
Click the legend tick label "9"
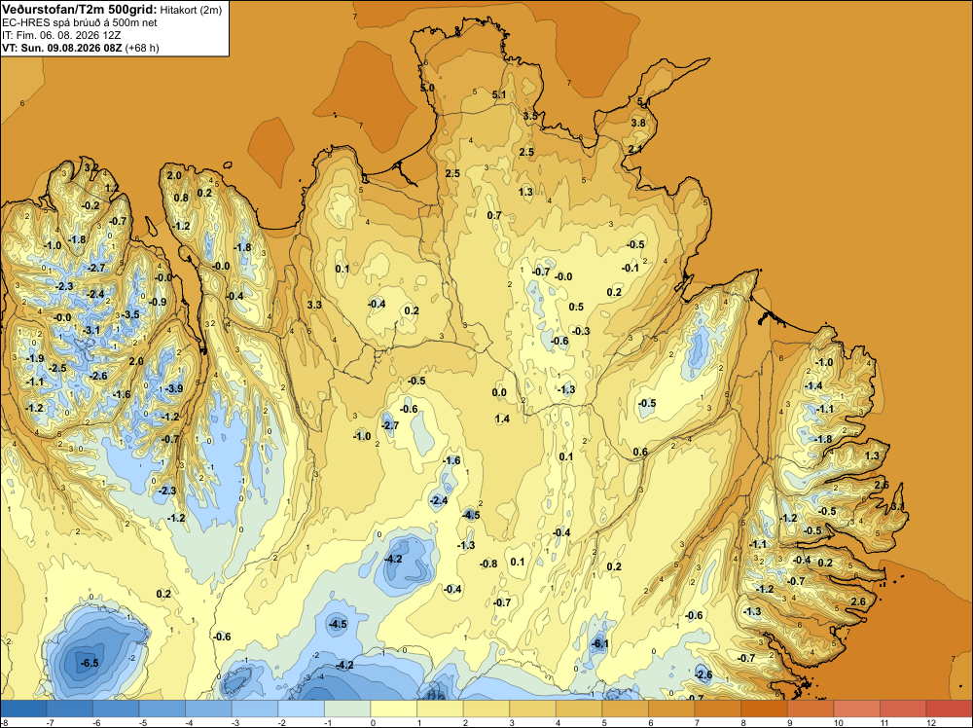click(x=790, y=722)
